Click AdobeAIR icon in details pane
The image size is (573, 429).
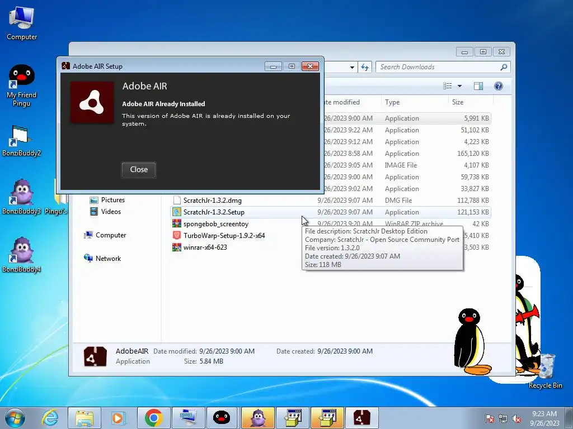click(95, 356)
